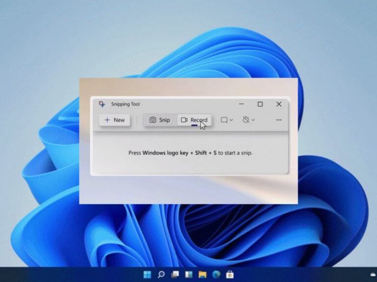The width and height of the screenshot is (377, 282).
Task: Click the Snipping Tool title text
Action: (x=126, y=104)
